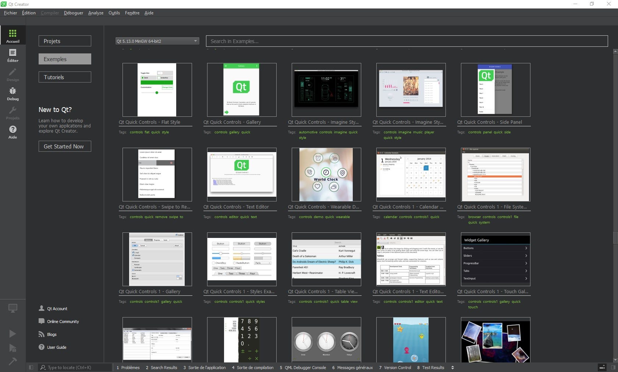Viewport: 618px width, 372px height.
Task: Click the Qt Quick Controls 1 - Styles Example title
Action: pyautogui.click(x=239, y=292)
